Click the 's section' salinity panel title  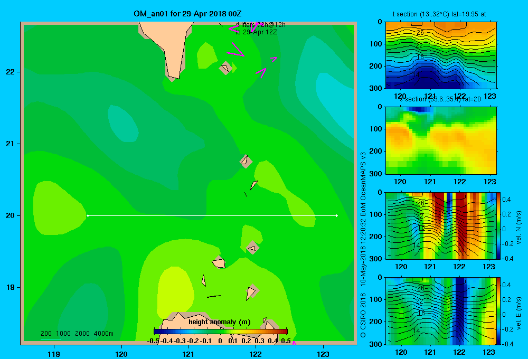click(x=440, y=99)
